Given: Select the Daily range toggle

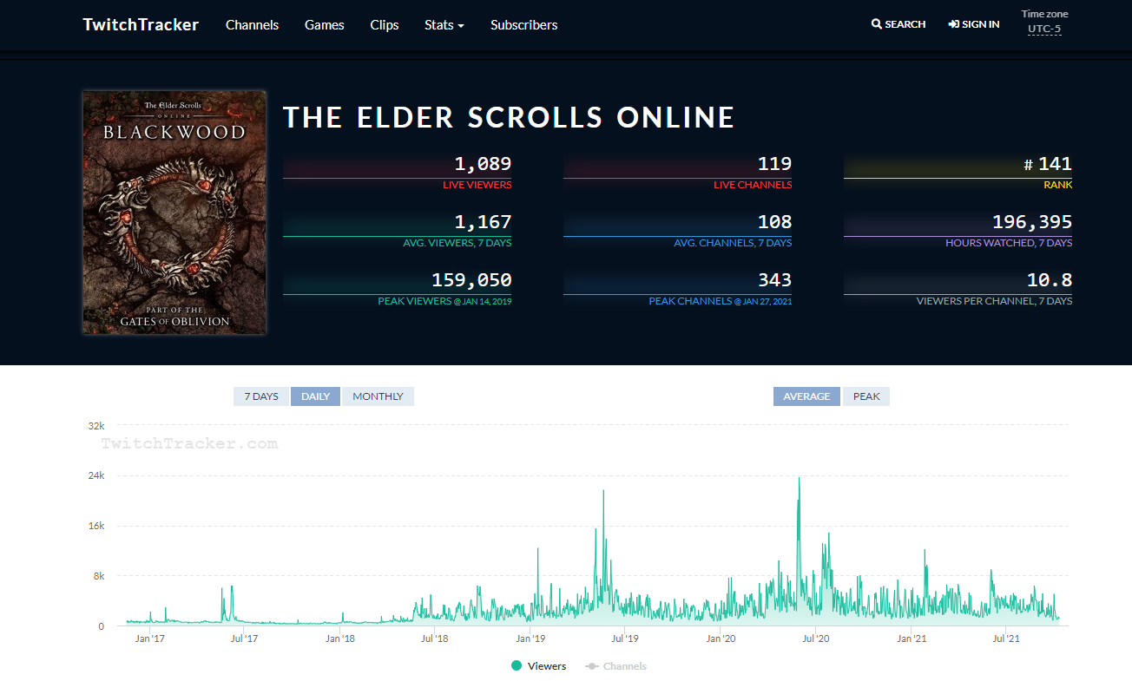Looking at the screenshot, I should [x=315, y=396].
